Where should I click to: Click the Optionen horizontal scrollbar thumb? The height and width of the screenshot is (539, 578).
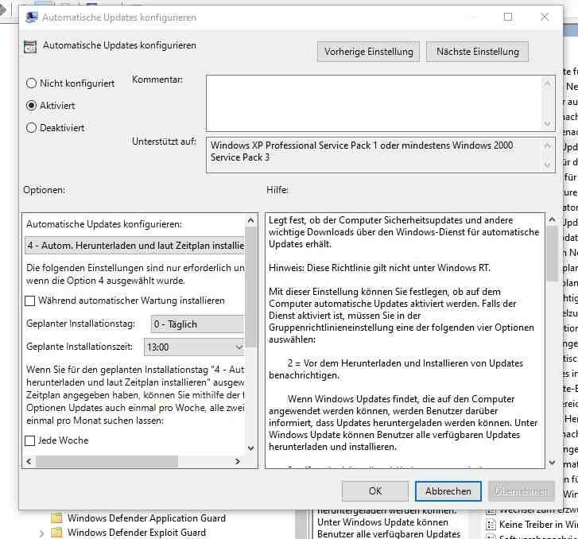pyautogui.click(x=107, y=461)
